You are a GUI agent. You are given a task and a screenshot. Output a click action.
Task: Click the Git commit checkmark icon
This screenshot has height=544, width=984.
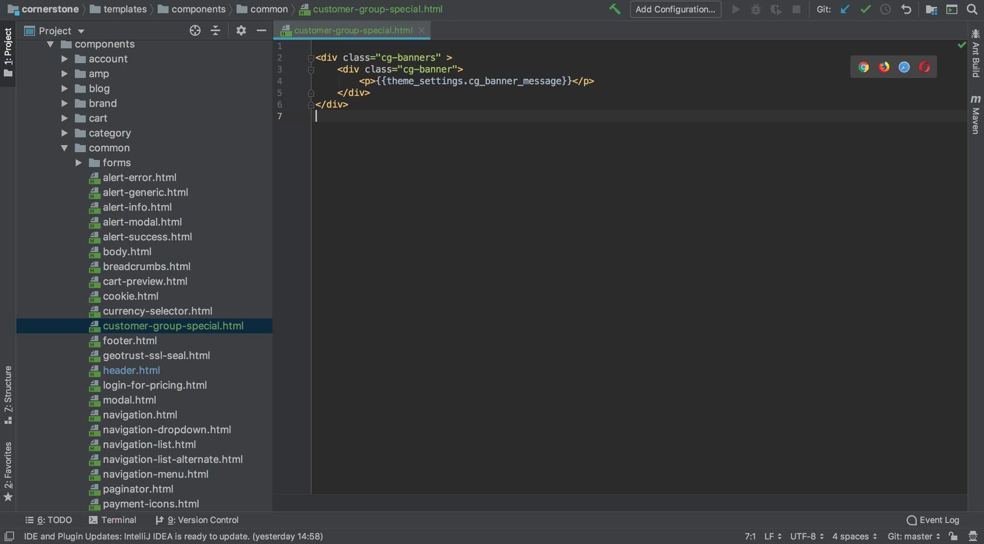[865, 9]
